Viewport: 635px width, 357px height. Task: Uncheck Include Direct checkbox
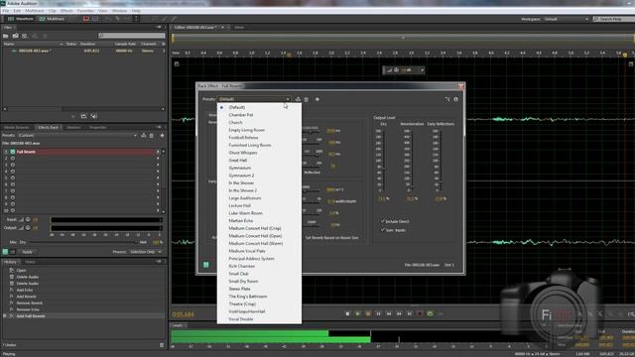[x=383, y=221]
